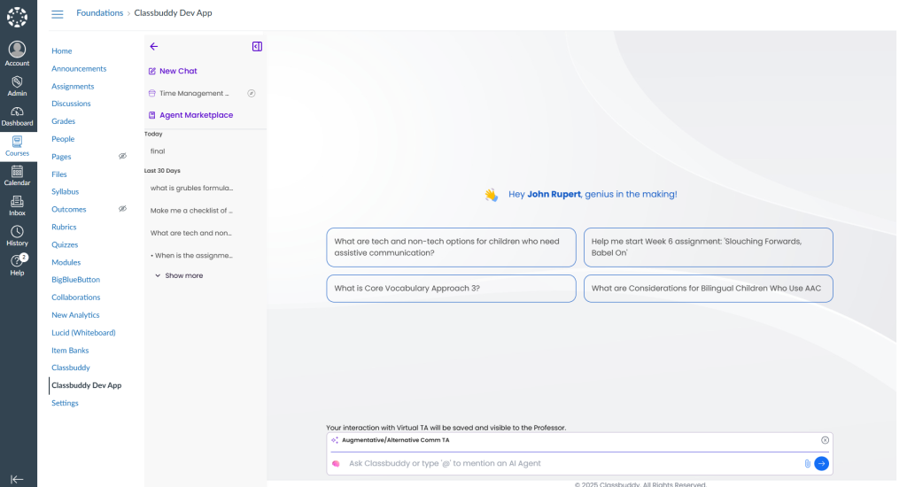Open the Canvas Dashboard icon
The height and width of the screenshot is (487, 907).
tap(17, 115)
